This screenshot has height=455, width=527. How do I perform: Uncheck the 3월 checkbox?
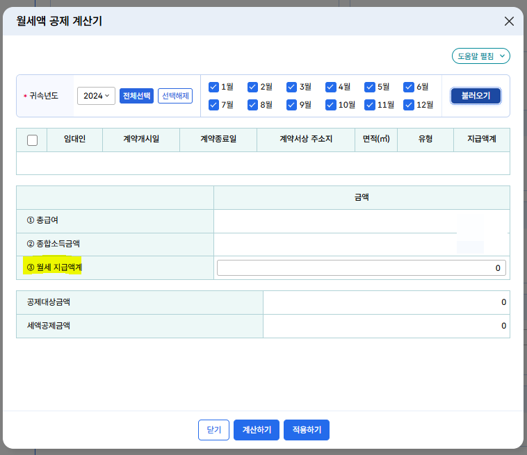[x=291, y=87]
